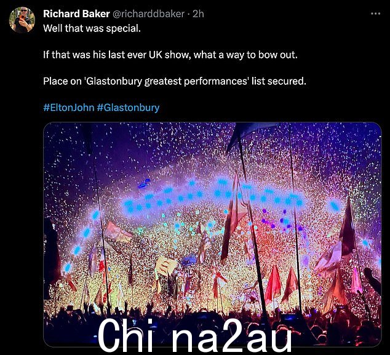This screenshot has width=390, height=355.
Task: Click the yellow flag in the photo
Action: coord(165,266)
